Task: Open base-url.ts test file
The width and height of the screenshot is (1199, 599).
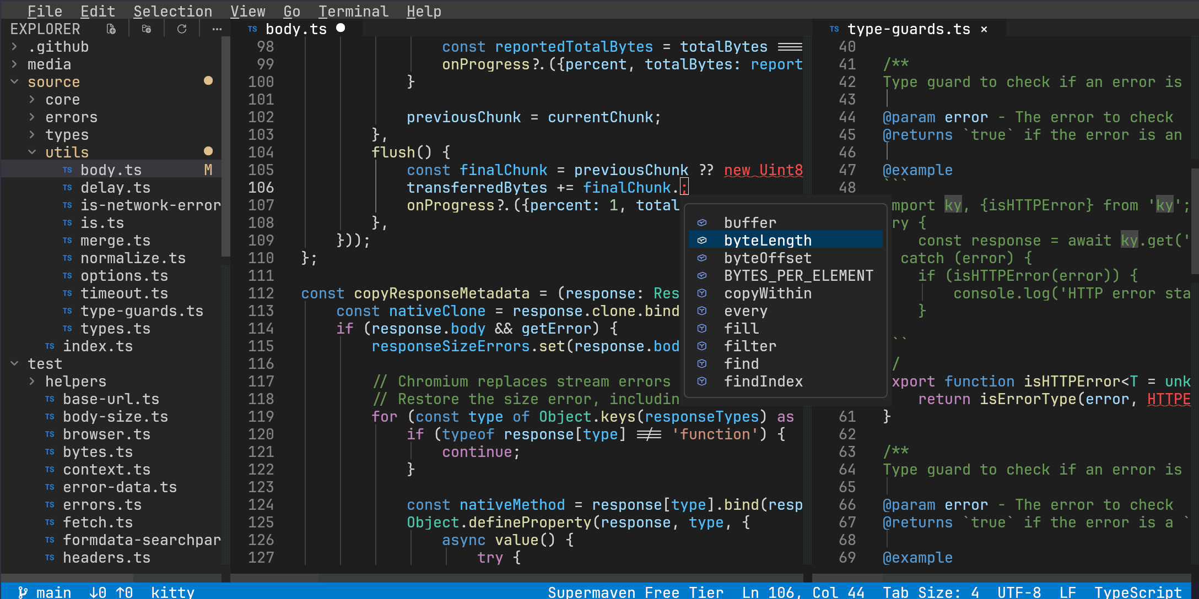Action: pyautogui.click(x=111, y=399)
